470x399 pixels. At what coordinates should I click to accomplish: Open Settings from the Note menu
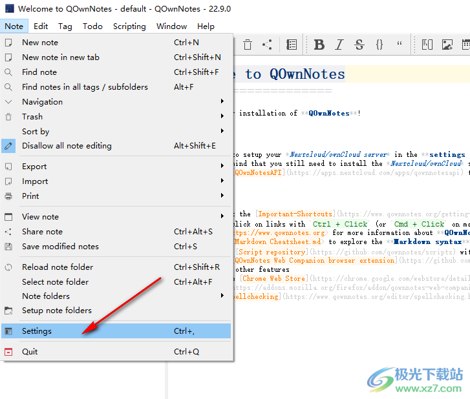point(116,331)
